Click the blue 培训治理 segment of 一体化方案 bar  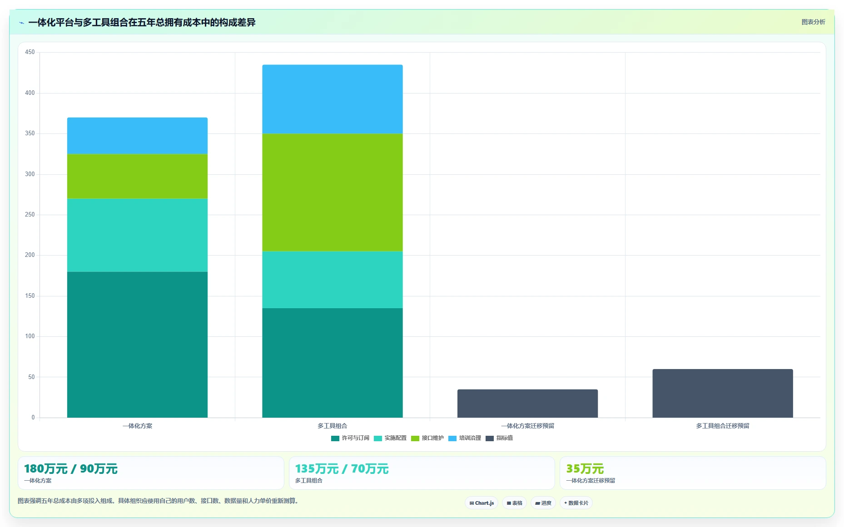point(137,136)
